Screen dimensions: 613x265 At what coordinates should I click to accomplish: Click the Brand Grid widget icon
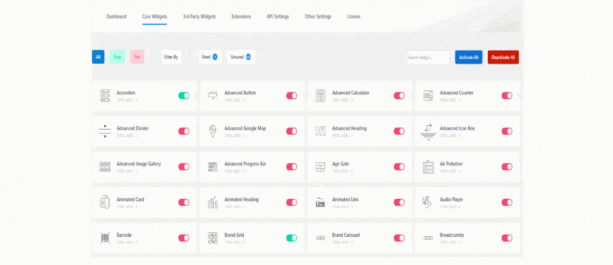(213, 238)
